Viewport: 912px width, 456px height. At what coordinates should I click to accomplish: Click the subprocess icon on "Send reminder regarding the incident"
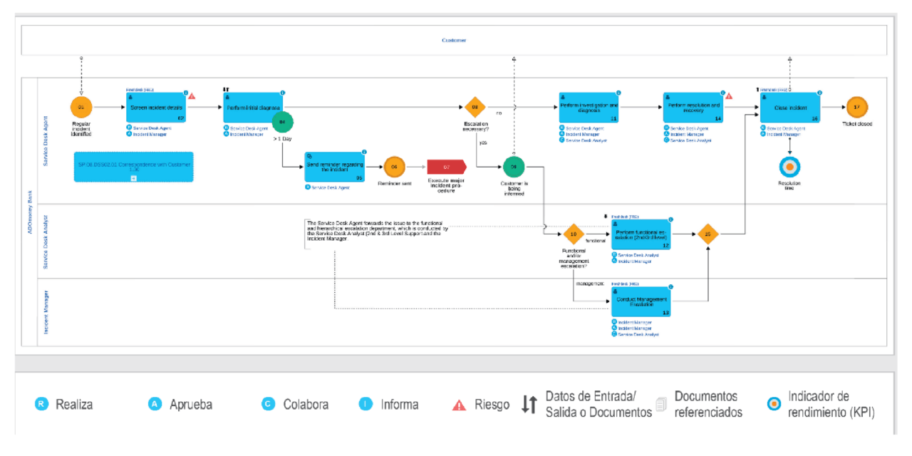coord(310,155)
